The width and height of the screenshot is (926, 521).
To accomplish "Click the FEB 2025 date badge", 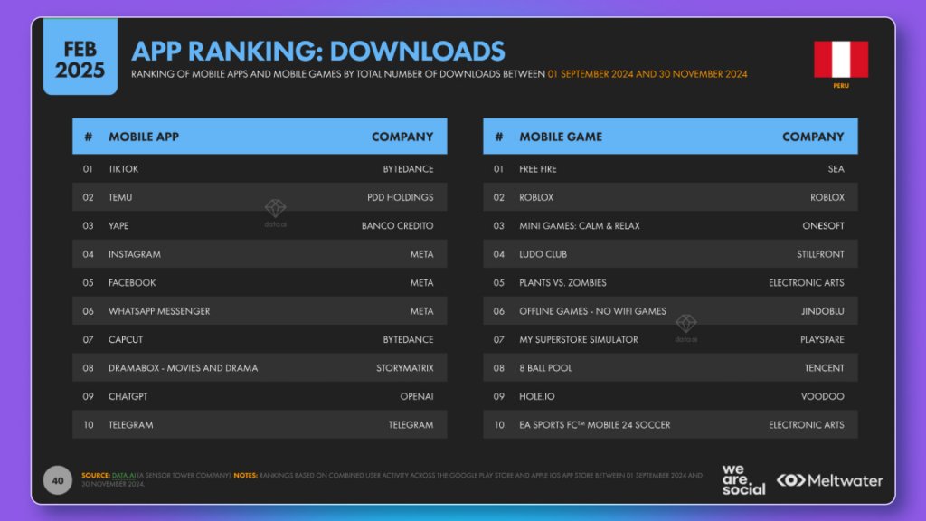I will coord(80,57).
